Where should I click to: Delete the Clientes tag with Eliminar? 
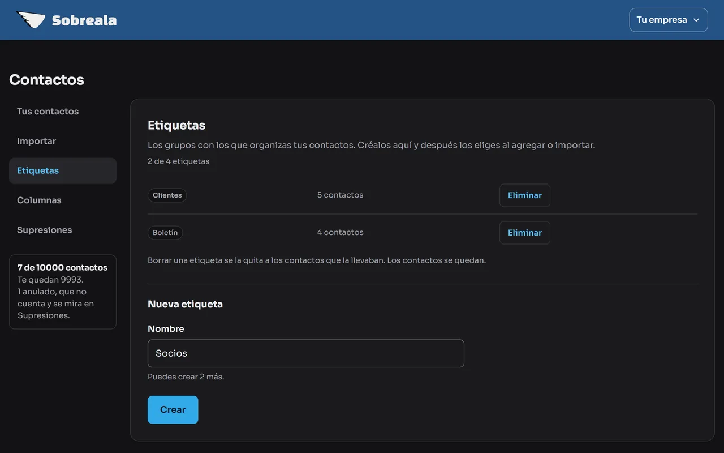point(525,195)
